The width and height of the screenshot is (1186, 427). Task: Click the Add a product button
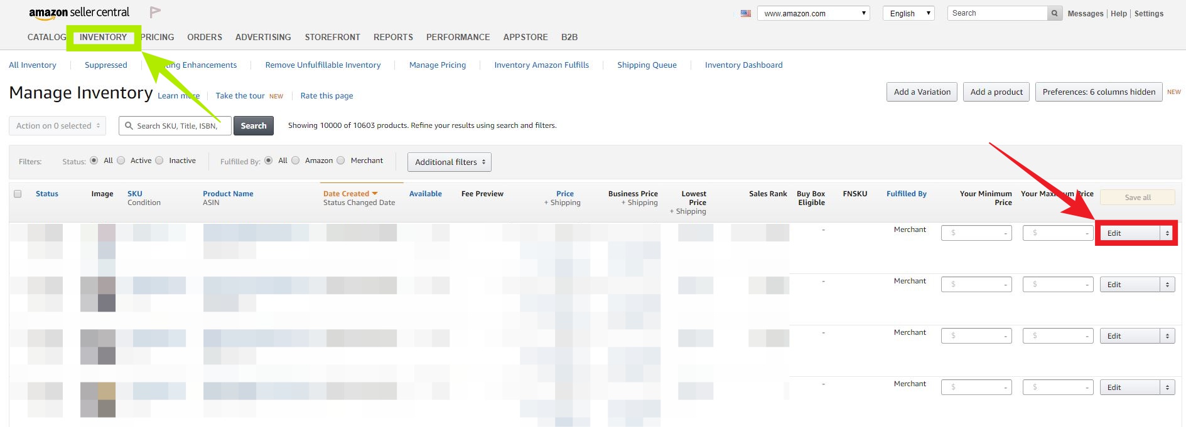(x=996, y=92)
